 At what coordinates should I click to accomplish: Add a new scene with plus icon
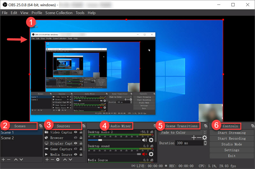click(3, 159)
